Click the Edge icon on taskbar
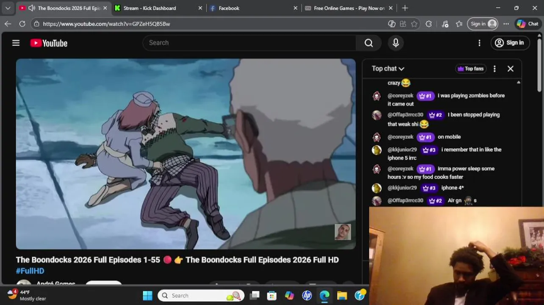 point(325,296)
